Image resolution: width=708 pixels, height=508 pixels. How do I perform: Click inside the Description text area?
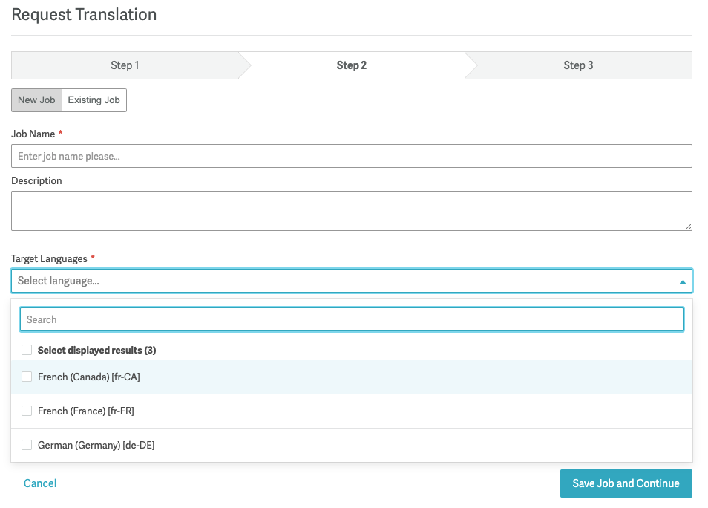[352, 211]
